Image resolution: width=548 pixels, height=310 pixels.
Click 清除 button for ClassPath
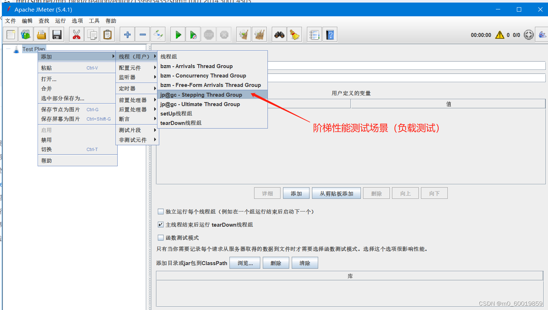pos(305,263)
